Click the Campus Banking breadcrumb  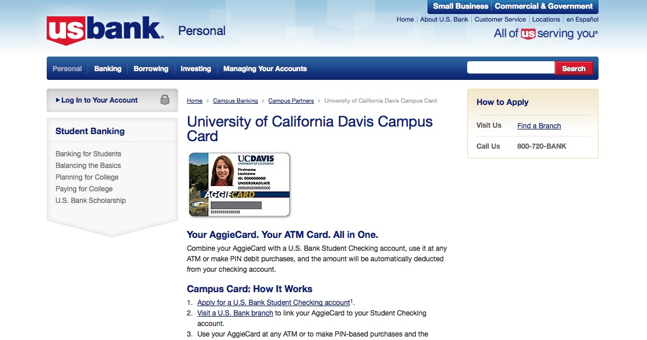(235, 100)
